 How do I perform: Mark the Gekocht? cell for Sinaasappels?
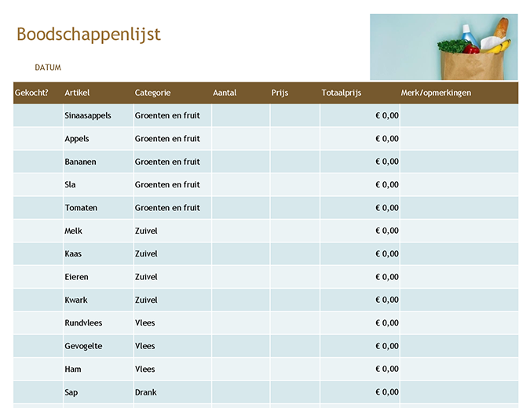pos(38,116)
